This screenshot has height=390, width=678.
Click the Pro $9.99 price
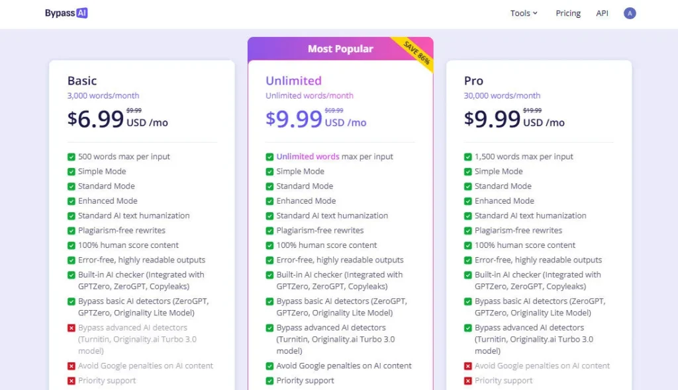[x=492, y=119]
